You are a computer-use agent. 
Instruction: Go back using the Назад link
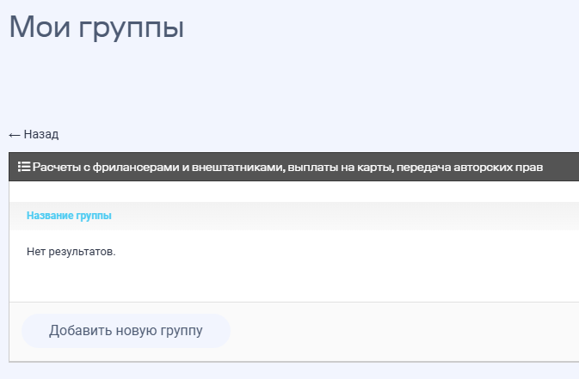coord(40,135)
